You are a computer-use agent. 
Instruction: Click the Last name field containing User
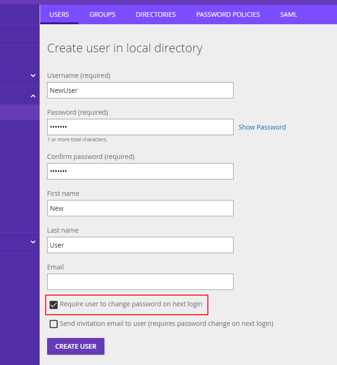coord(140,245)
